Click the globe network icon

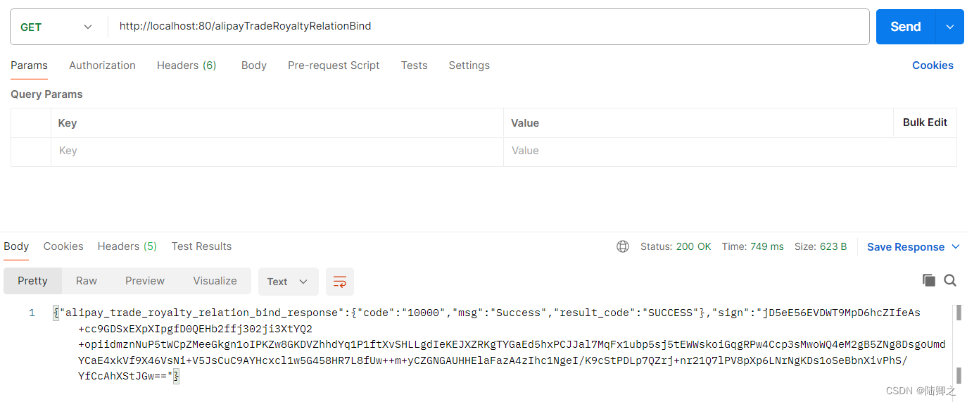[x=623, y=246]
